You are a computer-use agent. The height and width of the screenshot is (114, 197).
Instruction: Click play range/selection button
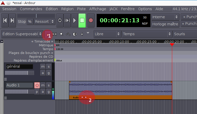click(67, 21)
